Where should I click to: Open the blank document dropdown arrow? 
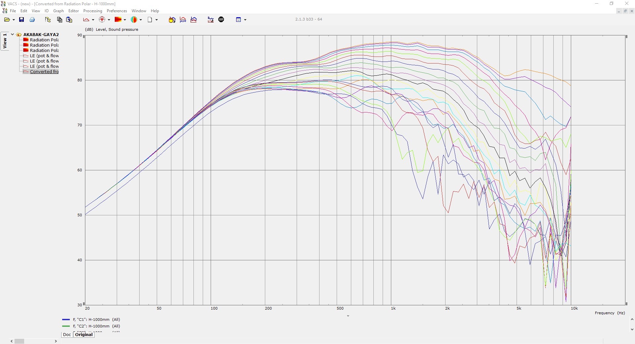tap(156, 20)
